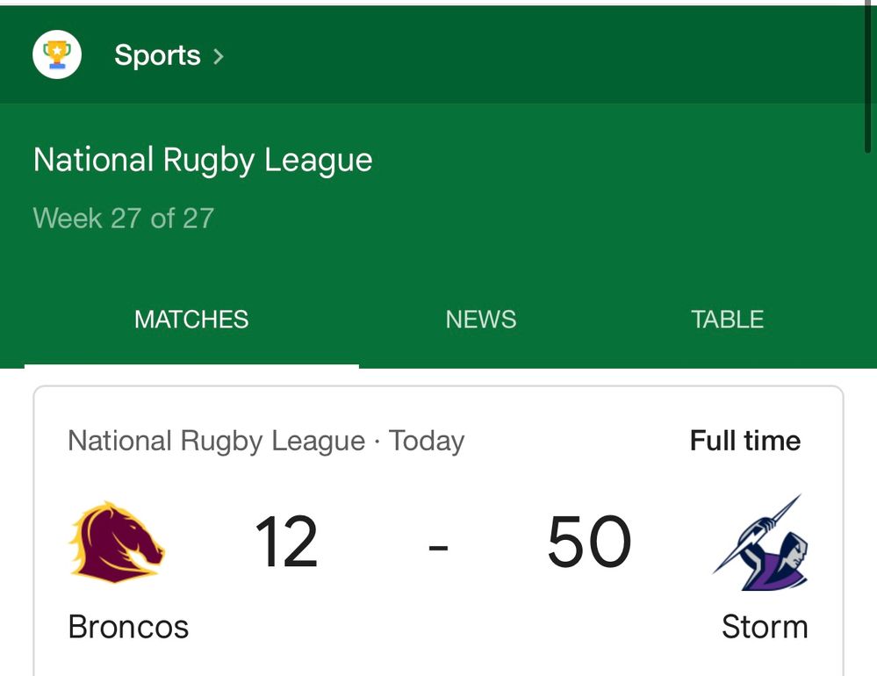
Task: Click the white underline beneath MATCHES
Action: [191, 366]
